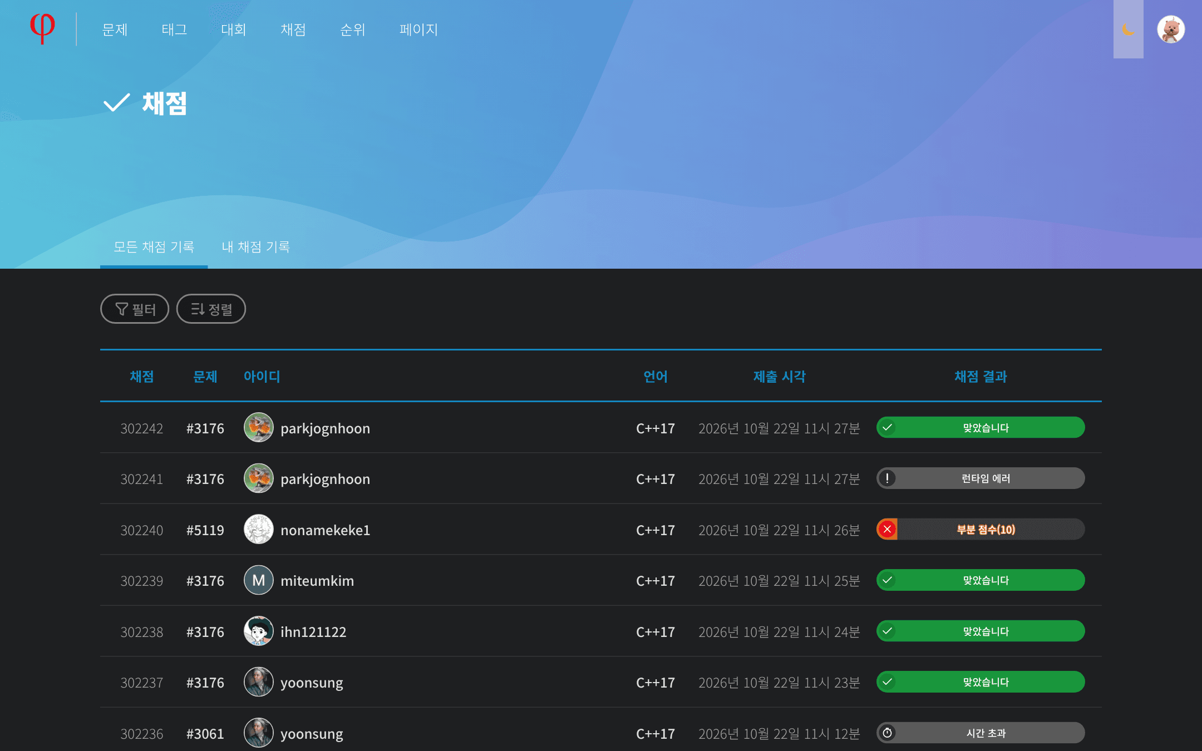Open submission 302238 맞았습니다 result badge
Image resolution: width=1202 pixels, height=751 pixels.
tap(981, 631)
